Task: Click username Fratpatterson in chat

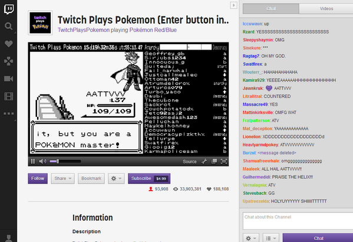Action: [x=256, y=120]
